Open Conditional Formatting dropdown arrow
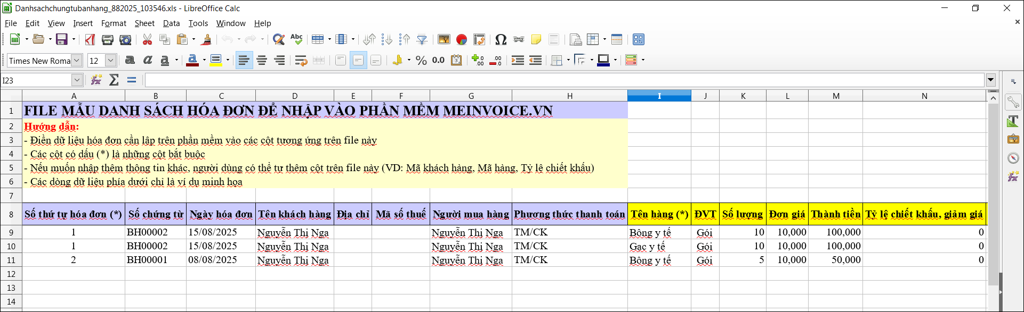The image size is (1024, 312). pos(643,61)
